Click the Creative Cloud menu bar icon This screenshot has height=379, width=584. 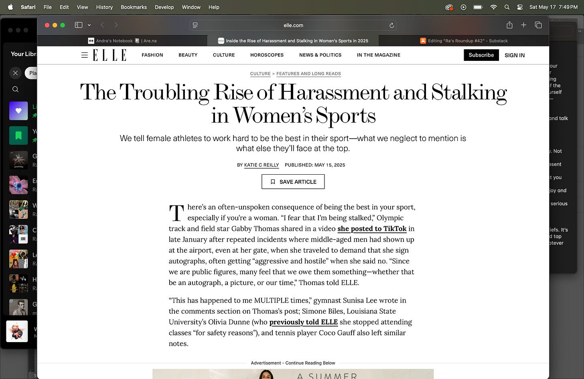click(449, 7)
